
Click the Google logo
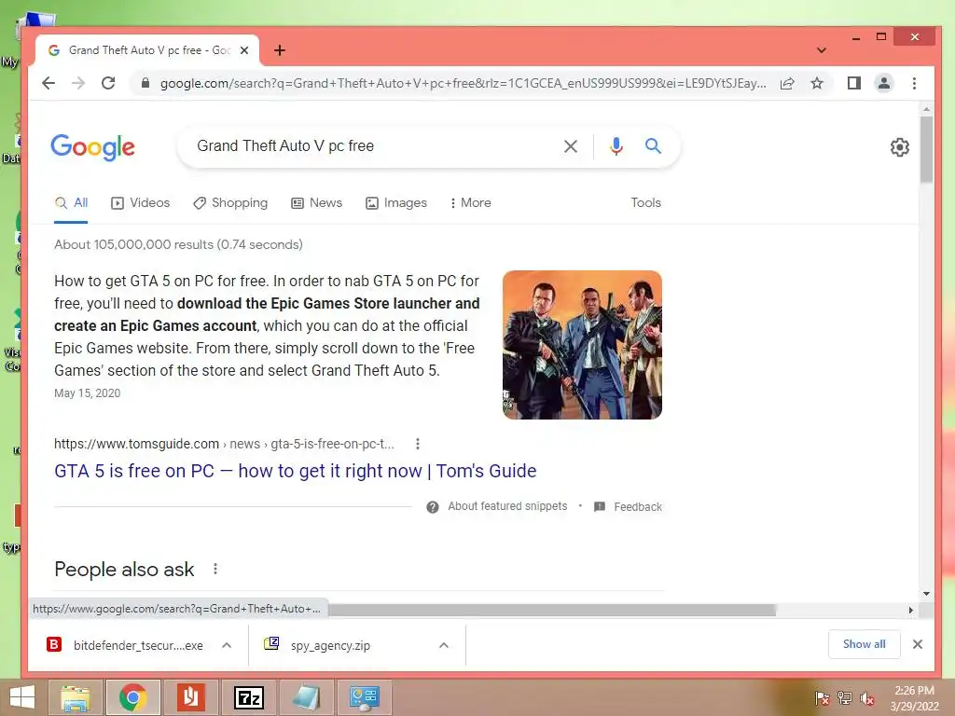tap(92, 146)
